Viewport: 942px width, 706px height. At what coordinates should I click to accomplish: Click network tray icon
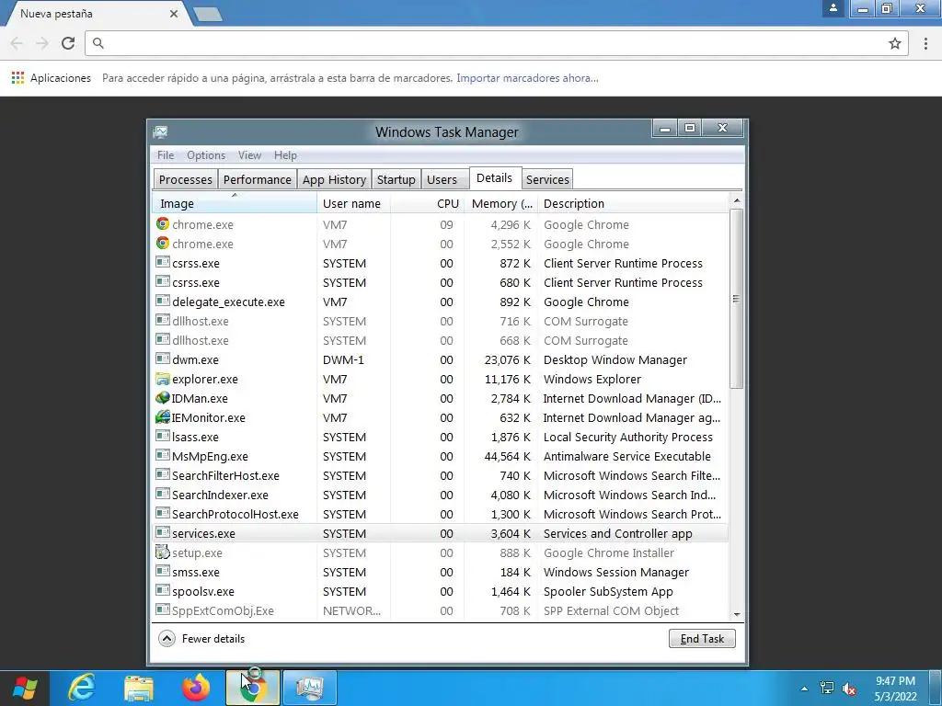(827, 688)
